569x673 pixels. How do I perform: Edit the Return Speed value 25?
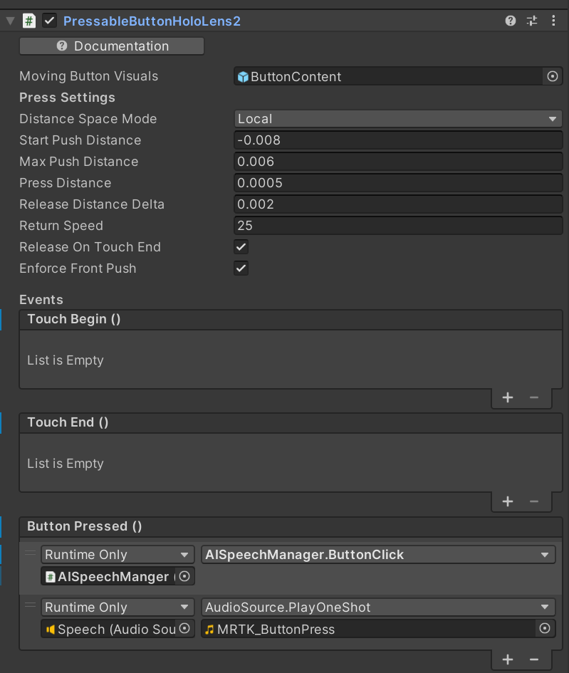(x=398, y=226)
